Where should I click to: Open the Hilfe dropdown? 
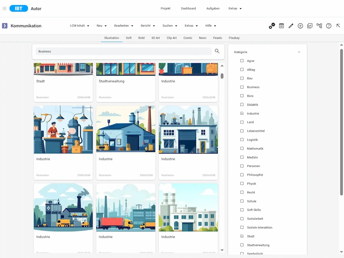tap(211, 26)
